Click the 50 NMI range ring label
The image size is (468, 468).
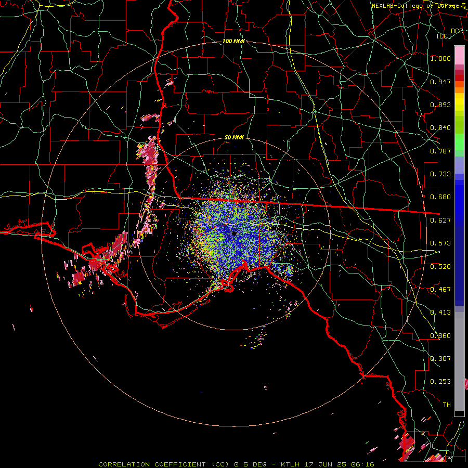[x=234, y=137]
